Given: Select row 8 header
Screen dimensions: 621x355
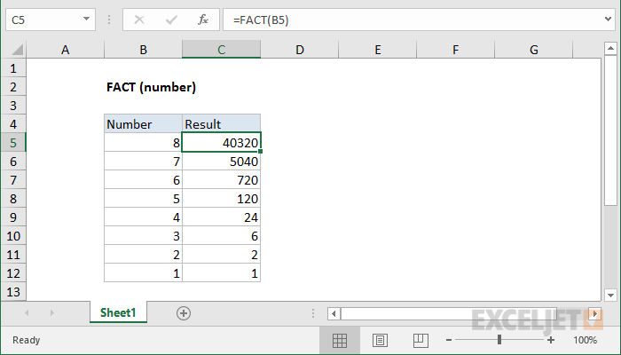Looking at the screenshot, I should (x=13, y=199).
